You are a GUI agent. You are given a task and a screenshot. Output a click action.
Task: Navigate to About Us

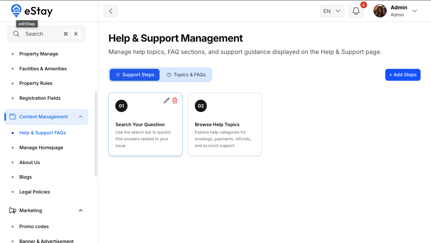tap(30, 163)
